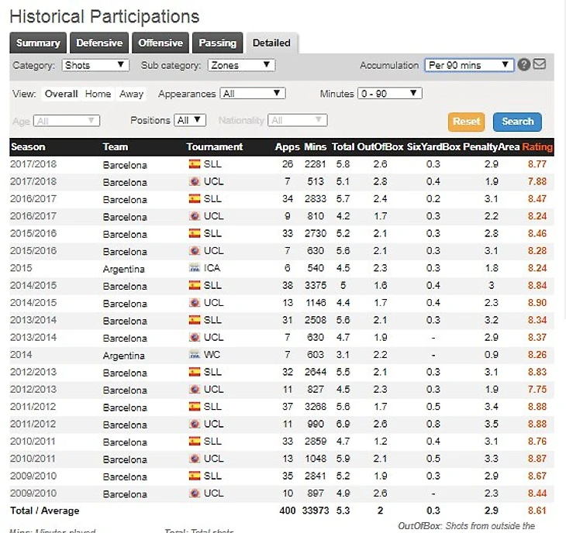Image resolution: width=566 pixels, height=533 pixels.
Task: Click the envelope email icon
Action: click(x=540, y=64)
